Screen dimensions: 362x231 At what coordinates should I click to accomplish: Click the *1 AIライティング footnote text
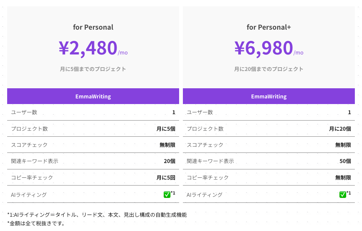tap(97, 215)
